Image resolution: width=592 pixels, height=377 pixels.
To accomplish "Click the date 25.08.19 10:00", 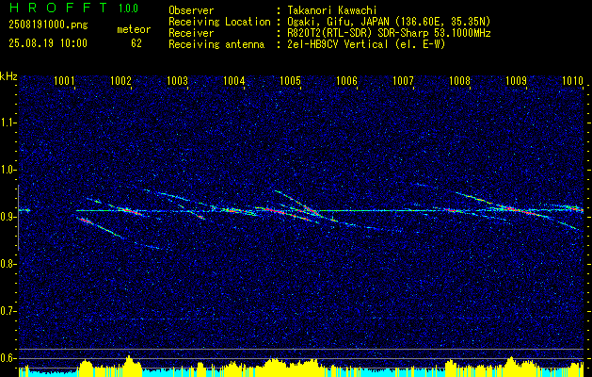I will pyautogui.click(x=48, y=43).
